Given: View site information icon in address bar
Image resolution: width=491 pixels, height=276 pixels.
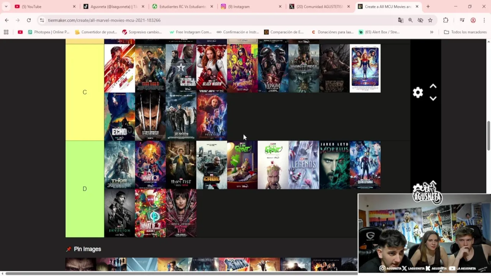Looking at the screenshot, I should (42, 20).
